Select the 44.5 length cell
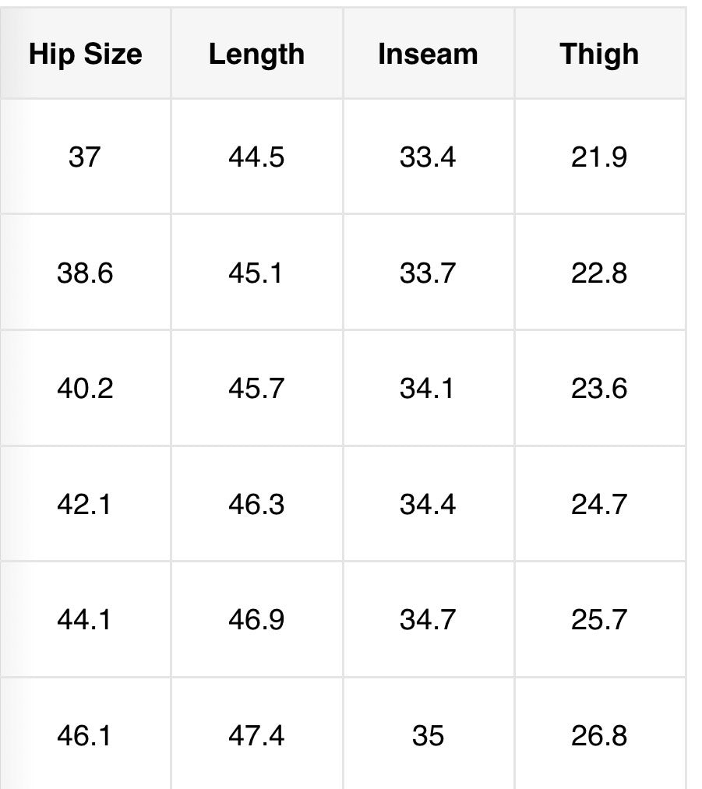This screenshot has width=702, height=789. tap(256, 157)
